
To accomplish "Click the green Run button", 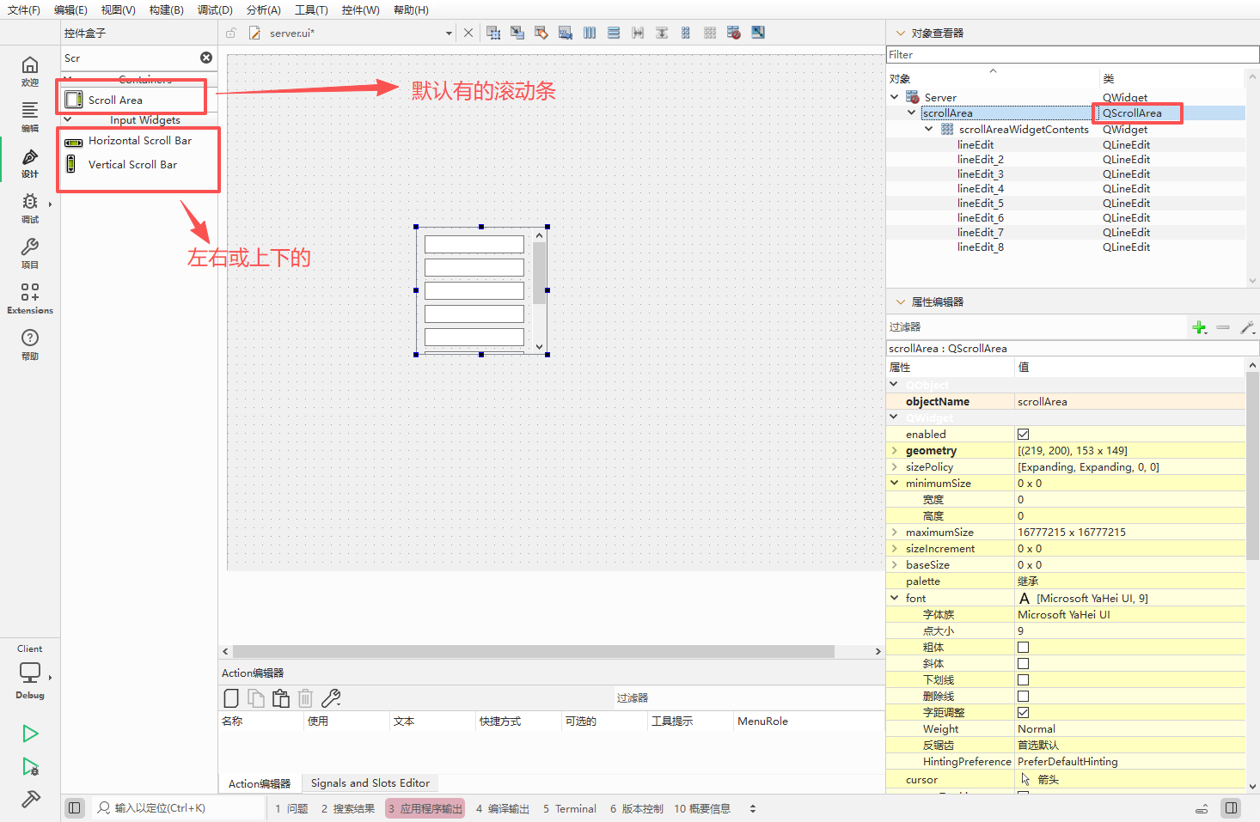I will pyautogui.click(x=30, y=734).
